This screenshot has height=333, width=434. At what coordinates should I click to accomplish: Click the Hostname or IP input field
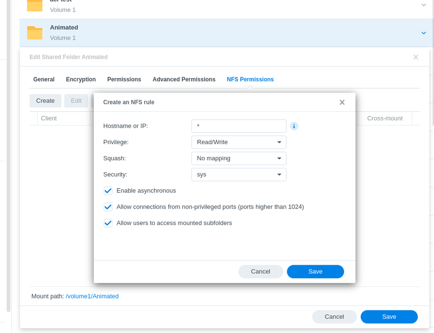[x=239, y=126]
